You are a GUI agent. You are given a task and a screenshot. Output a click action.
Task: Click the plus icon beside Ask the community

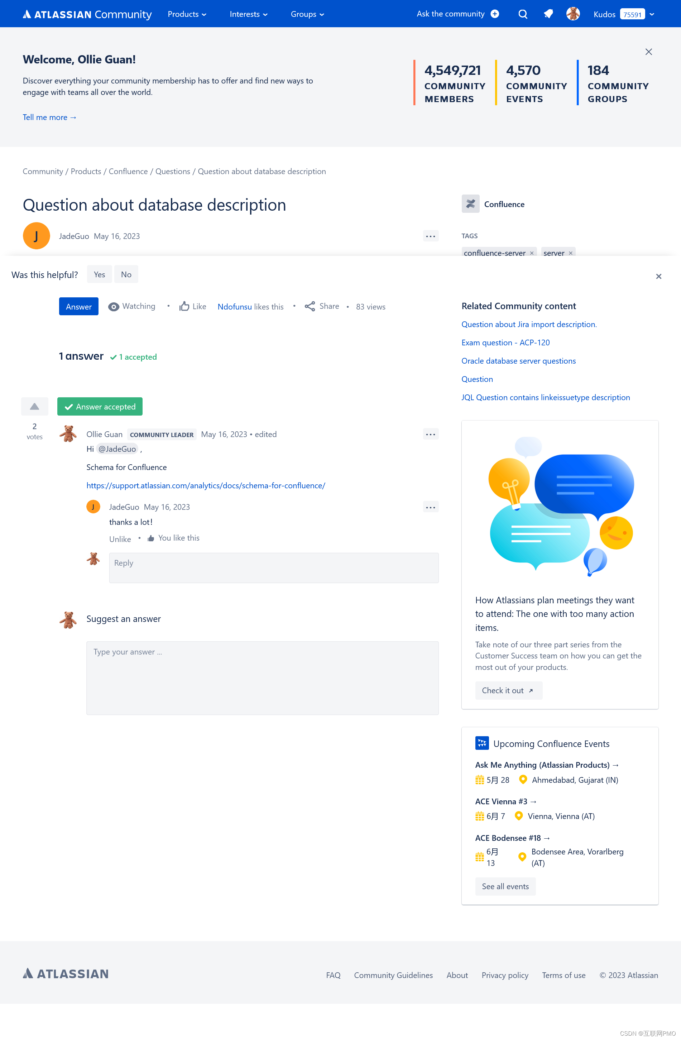[494, 14]
